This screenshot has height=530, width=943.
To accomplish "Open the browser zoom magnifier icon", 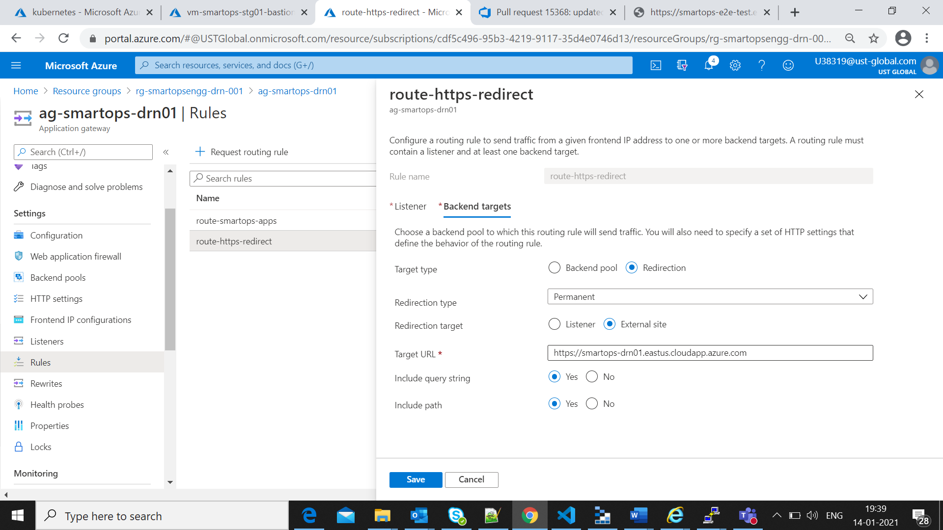I will click(850, 38).
